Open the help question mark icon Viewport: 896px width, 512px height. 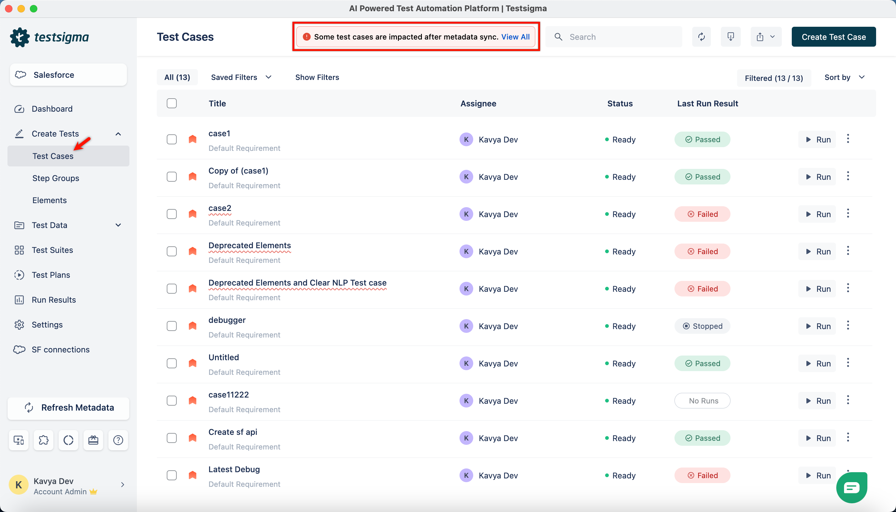(x=118, y=440)
